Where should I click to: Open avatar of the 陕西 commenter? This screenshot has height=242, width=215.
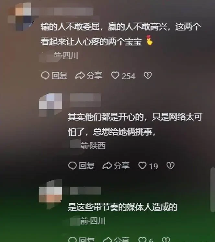point(51,105)
